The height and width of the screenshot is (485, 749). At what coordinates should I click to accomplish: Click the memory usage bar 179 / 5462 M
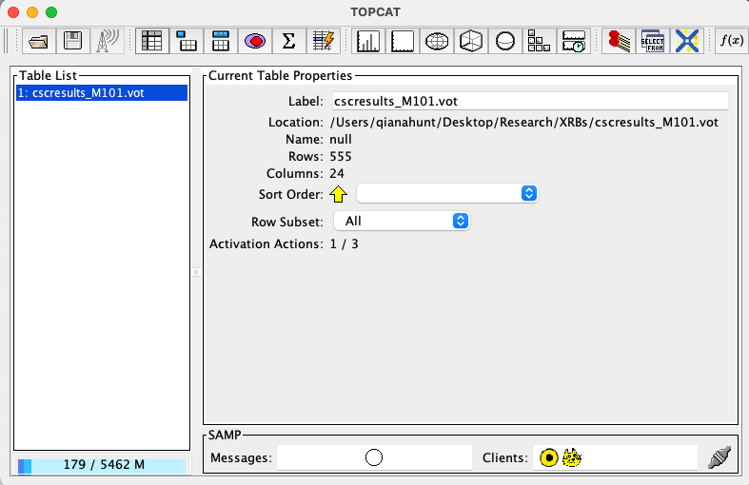point(101,465)
